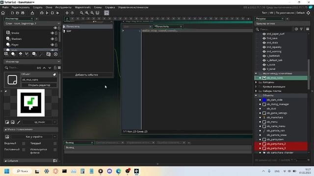
Task: Expand the Катсцены folder
Action: tap(256, 82)
